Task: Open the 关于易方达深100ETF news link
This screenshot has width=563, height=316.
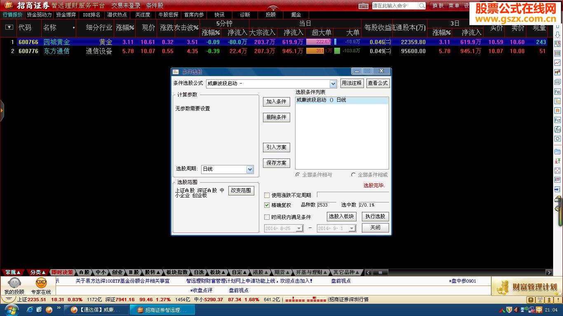Action: 122,281
